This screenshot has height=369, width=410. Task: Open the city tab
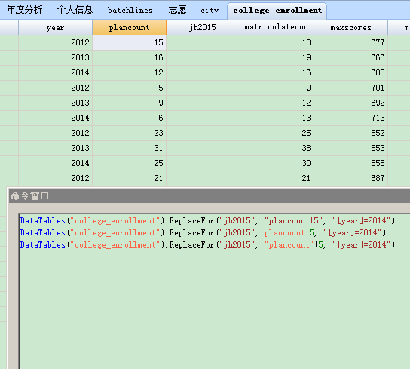tap(210, 10)
